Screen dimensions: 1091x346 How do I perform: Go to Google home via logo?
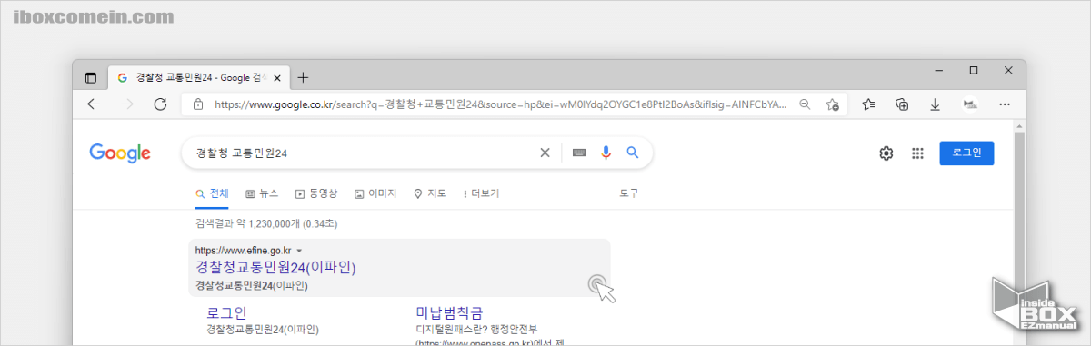point(120,153)
